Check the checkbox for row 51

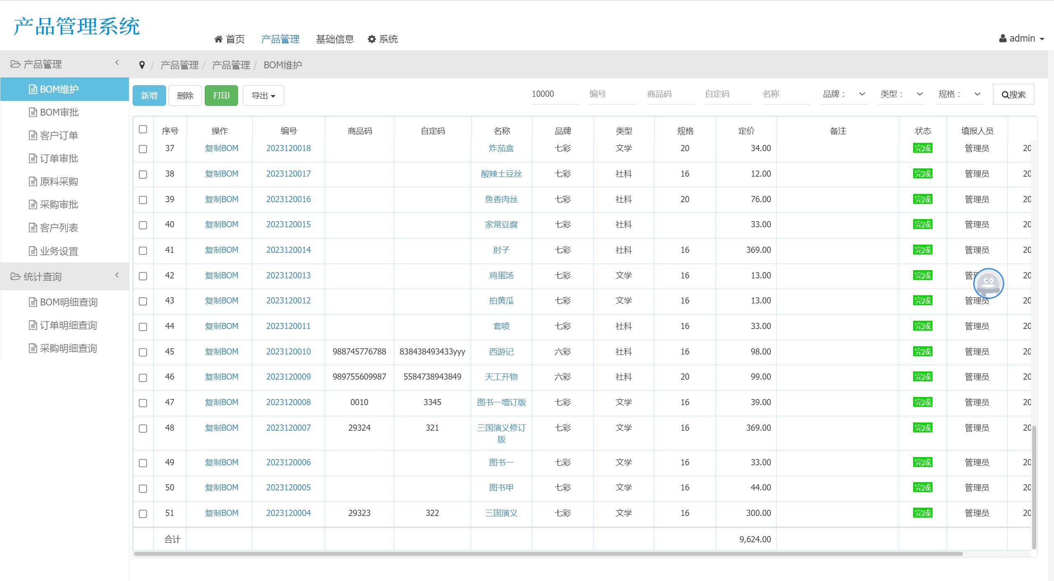point(143,513)
